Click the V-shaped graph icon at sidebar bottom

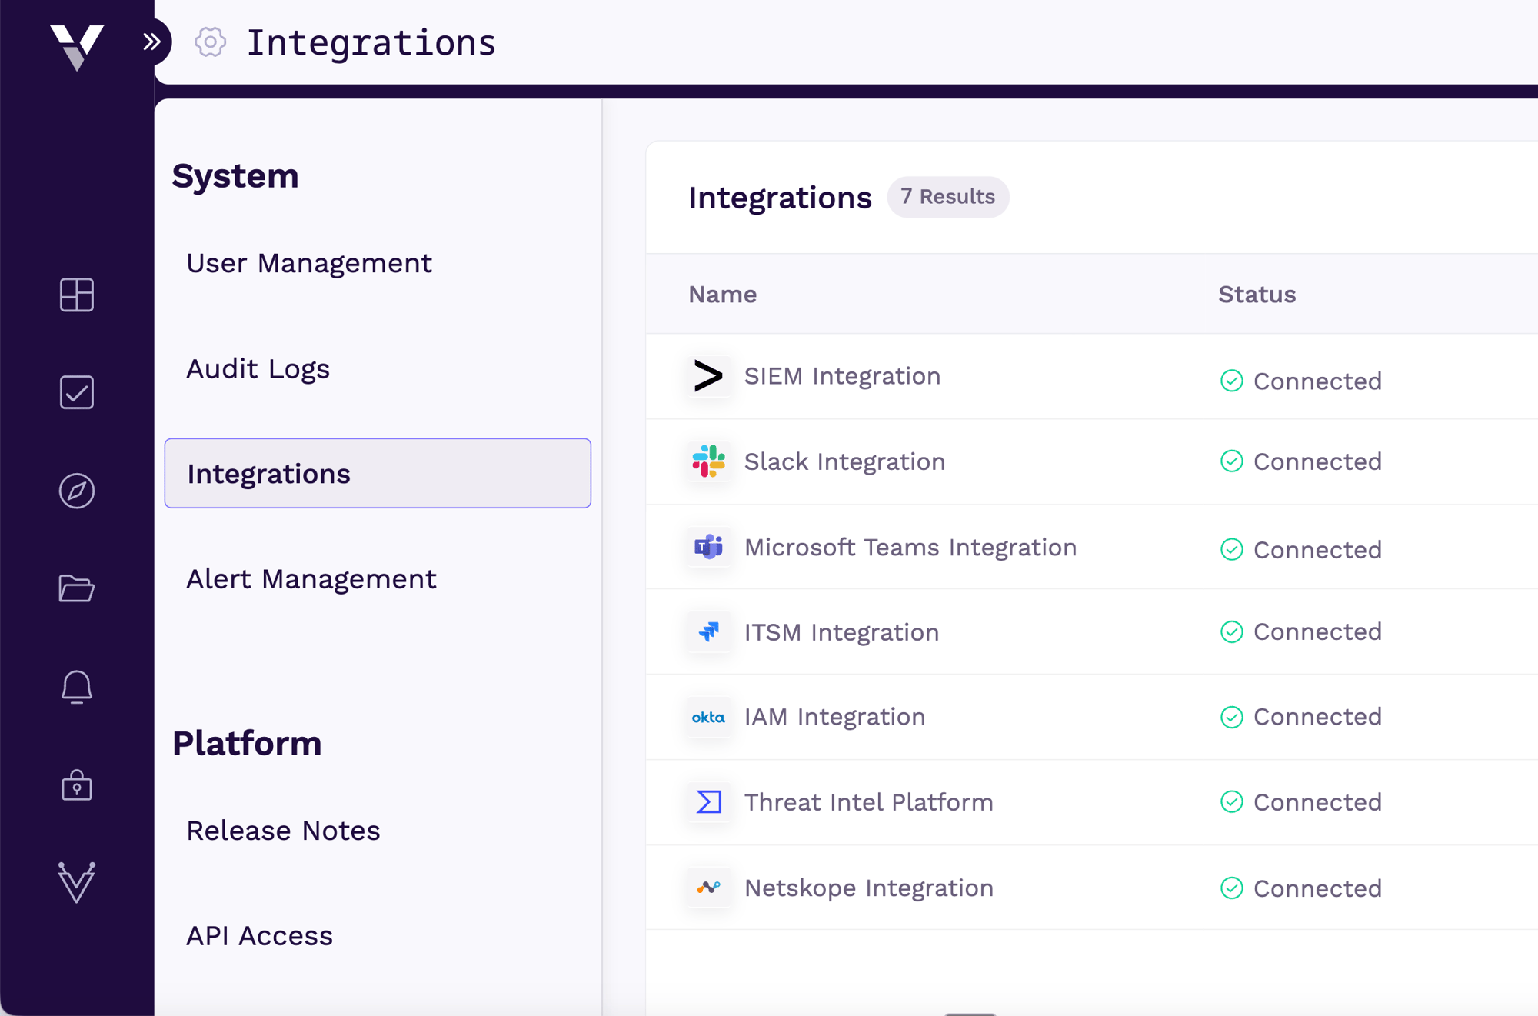[x=77, y=882]
